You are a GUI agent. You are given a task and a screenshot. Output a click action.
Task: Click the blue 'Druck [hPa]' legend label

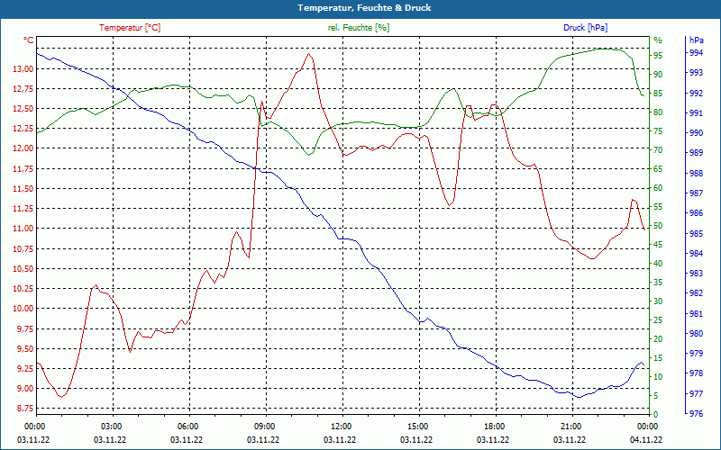(x=585, y=28)
